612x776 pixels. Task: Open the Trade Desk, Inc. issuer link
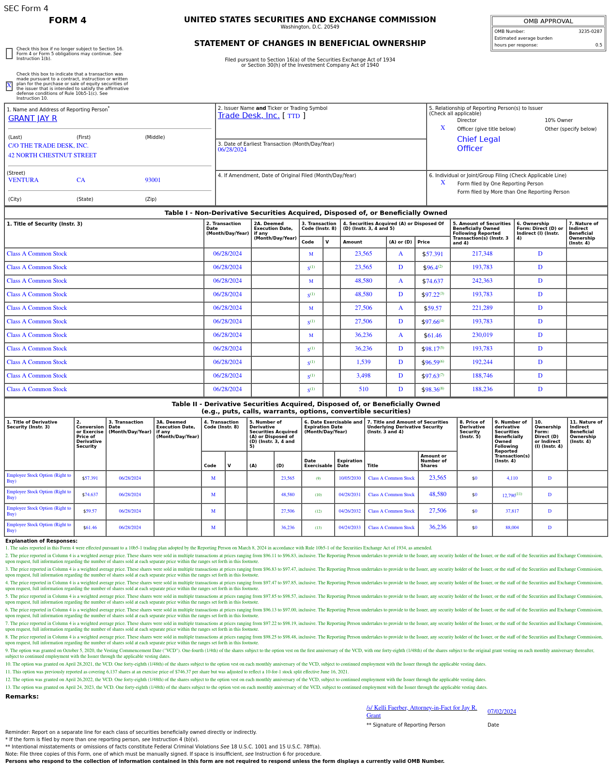point(248,116)
